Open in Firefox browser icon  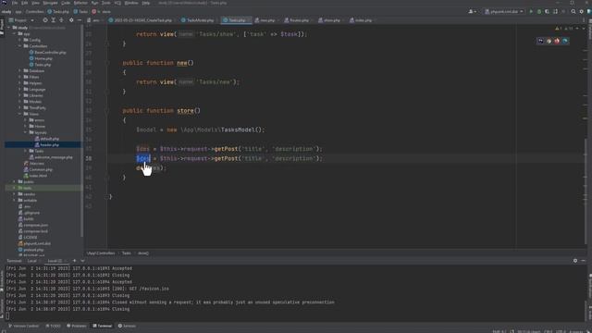pos(557,41)
